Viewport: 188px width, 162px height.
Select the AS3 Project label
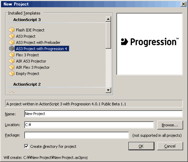tap(26, 36)
